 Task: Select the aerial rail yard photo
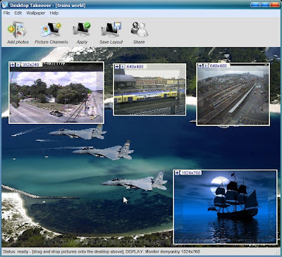point(233,94)
